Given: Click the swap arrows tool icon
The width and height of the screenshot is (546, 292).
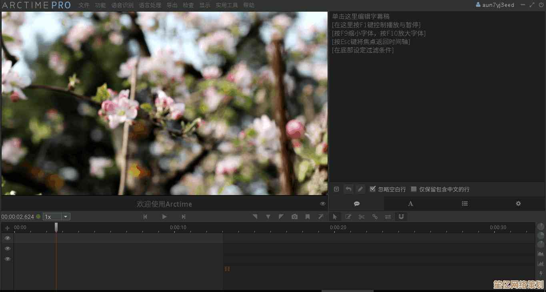Looking at the screenshot, I should point(388,217).
